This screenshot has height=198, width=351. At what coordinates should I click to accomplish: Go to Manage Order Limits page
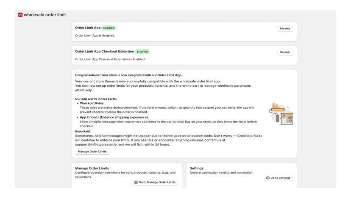(x=155, y=182)
